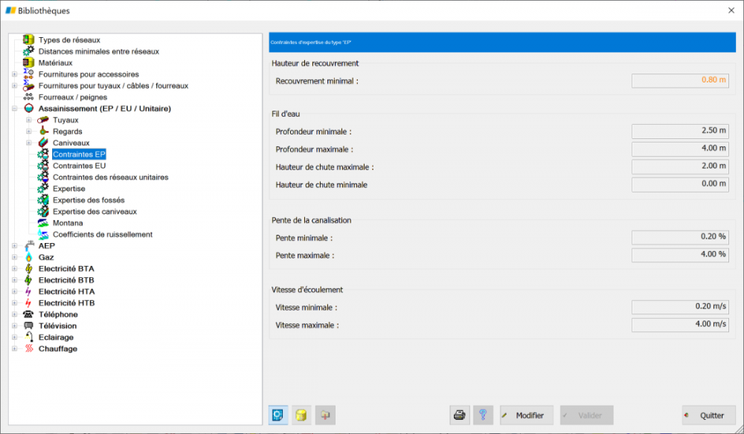The image size is (744, 434).
Task: Collapse the Assainissement (EP / EU / Unitaire) node
Action: 15,108
